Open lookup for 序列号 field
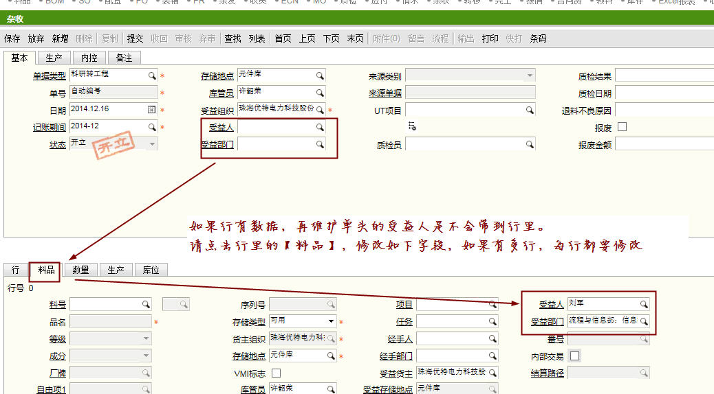The image size is (714, 394). coord(331,304)
